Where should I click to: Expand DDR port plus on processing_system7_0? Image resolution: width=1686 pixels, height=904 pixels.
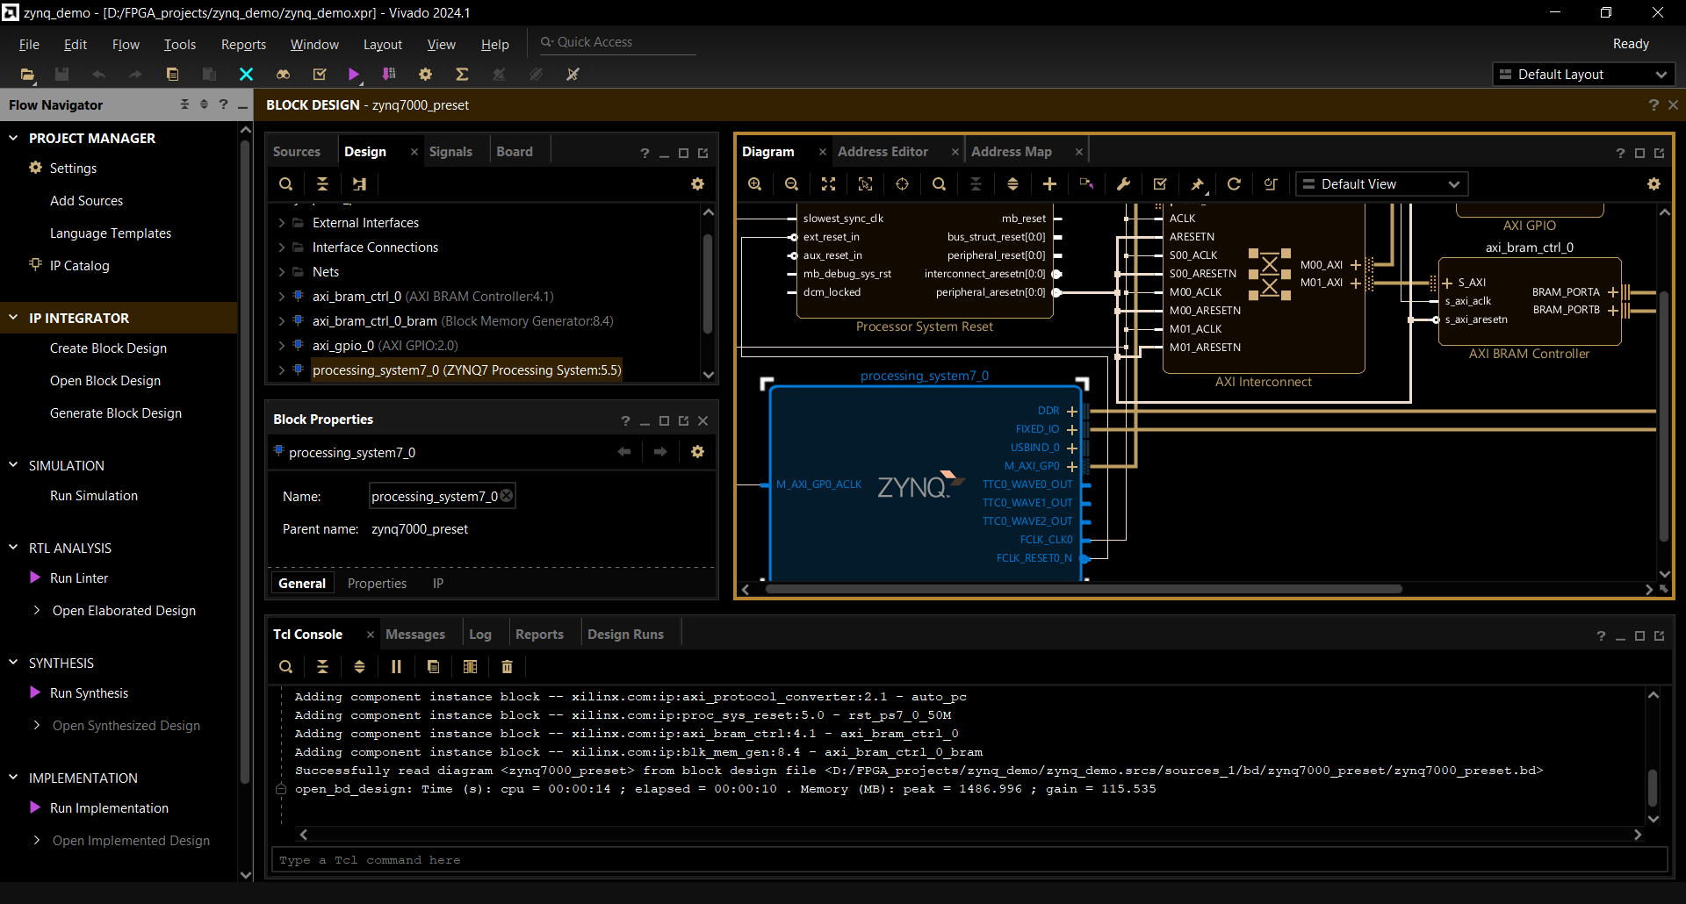(x=1072, y=411)
